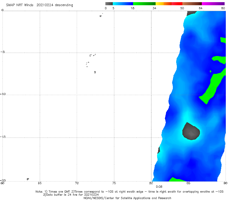Click the 'Data buffer is 24 hrs' note line
This screenshot has height=200, width=228.
click(x=71, y=195)
